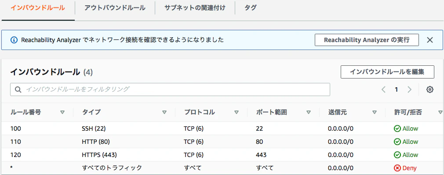
Task: Open table preferences gear icon
Action: 430,89
